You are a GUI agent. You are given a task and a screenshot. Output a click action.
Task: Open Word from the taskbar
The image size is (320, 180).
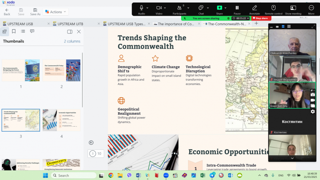[138, 175]
